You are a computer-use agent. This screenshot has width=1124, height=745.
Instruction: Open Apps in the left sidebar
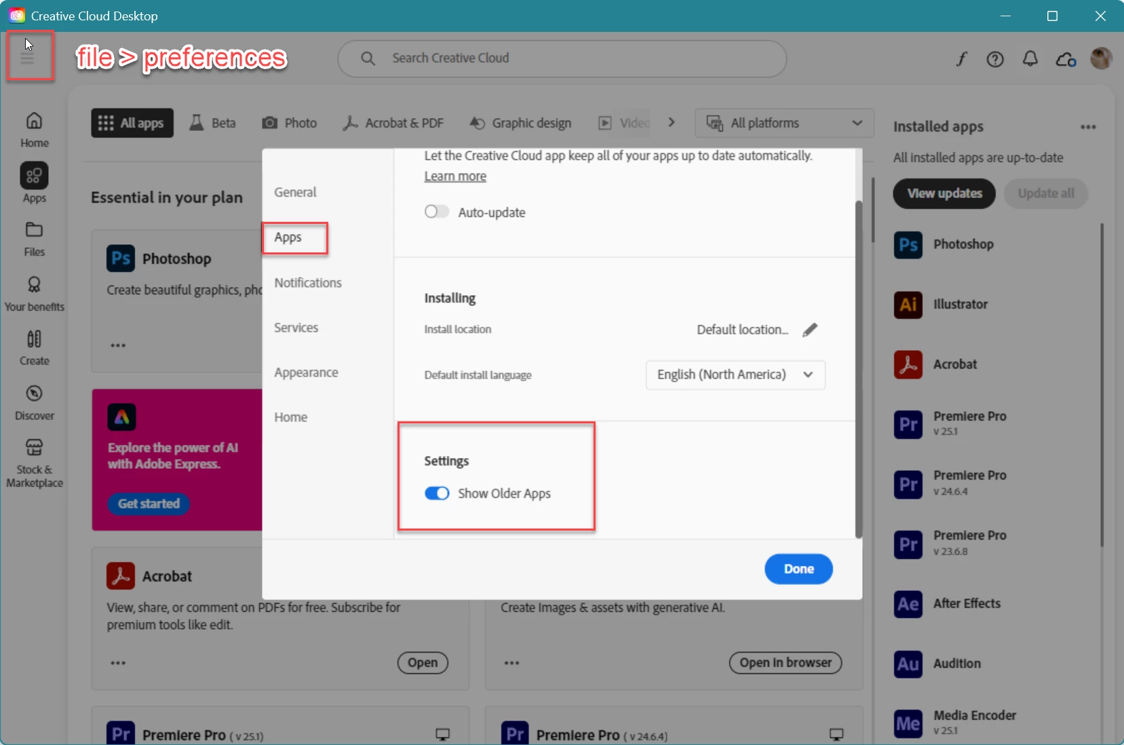tap(34, 183)
